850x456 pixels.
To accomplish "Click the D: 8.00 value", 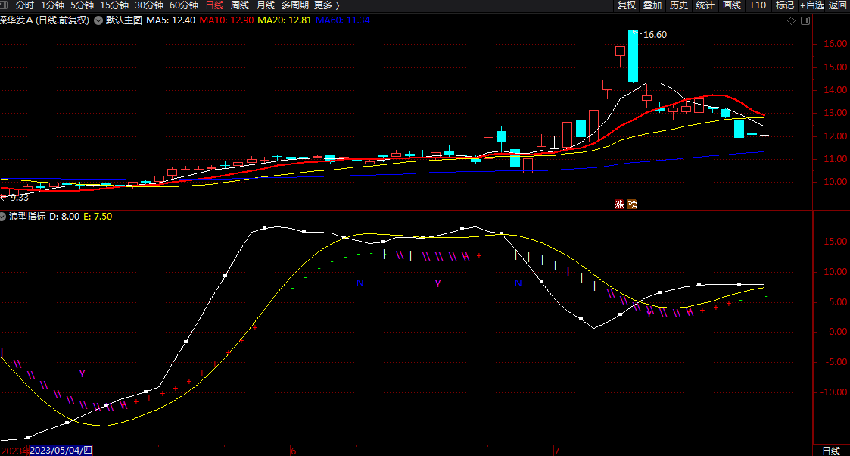I will point(64,217).
